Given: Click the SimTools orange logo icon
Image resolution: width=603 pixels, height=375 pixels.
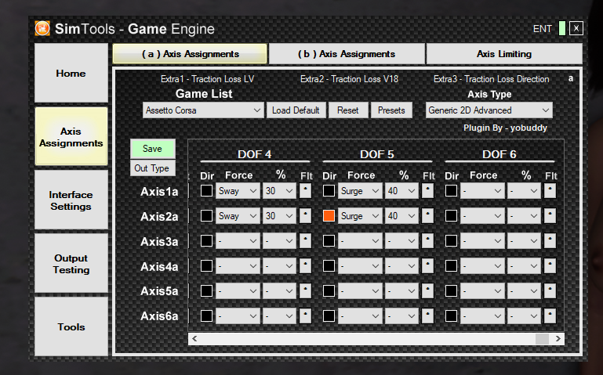Looking at the screenshot, I should (42, 28).
